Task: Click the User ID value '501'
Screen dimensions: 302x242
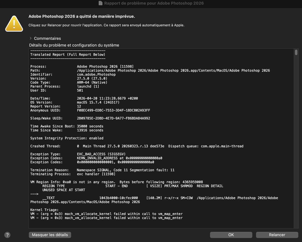Action: (x=80, y=91)
